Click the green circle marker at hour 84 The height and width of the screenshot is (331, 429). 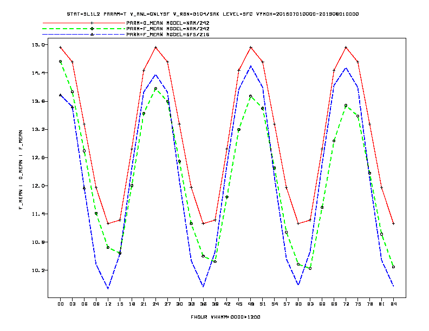tap(393, 267)
